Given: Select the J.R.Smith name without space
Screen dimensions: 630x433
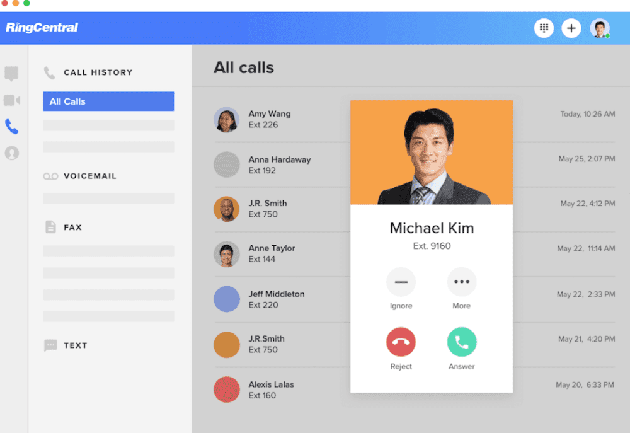Looking at the screenshot, I should coord(266,339).
